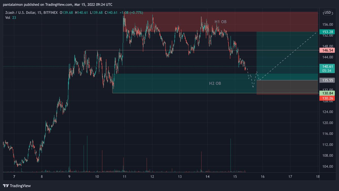Open the USD currency selector
The height and width of the screenshot is (191, 339).
tap(328, 12)
